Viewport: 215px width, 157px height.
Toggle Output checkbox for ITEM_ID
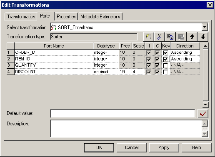point(157,59)
